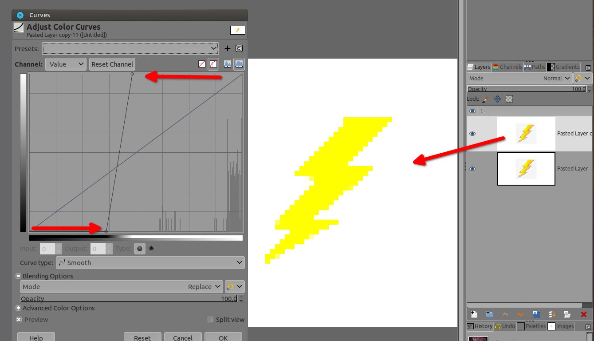Set curve point type to smooth
Image resolution: width=594 pixels, height=341 pixels.
pos(140,249)
